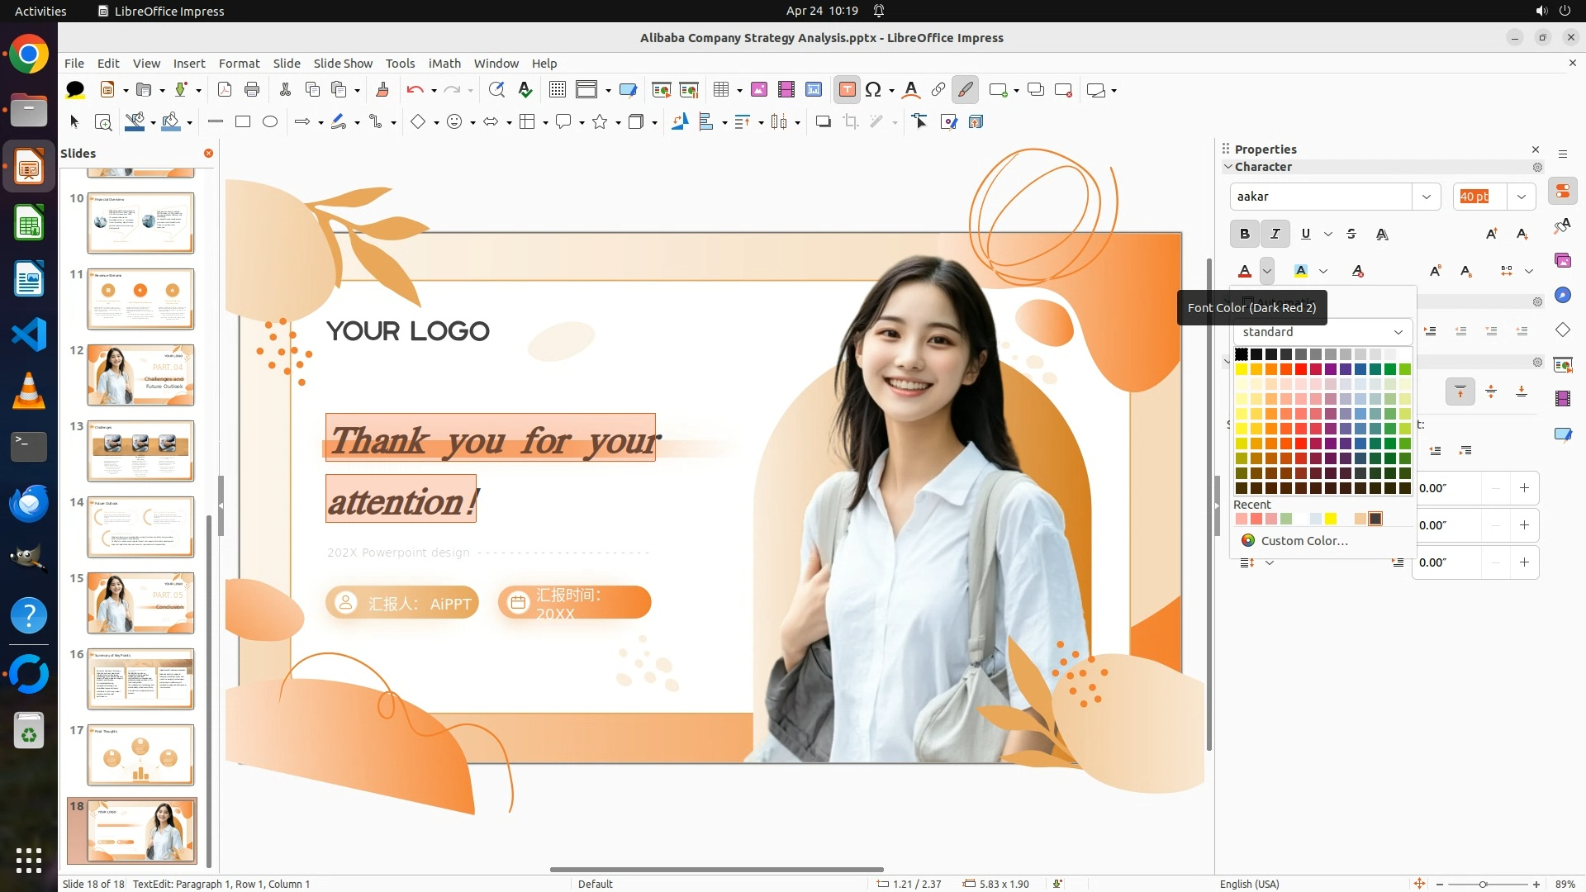Screen dimensions: 1586x892
Task: Click the Clear Direct Formatting icon
Action: 1358,271
